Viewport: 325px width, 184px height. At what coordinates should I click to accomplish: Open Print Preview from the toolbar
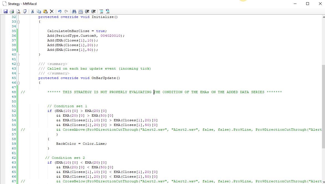tap(18, 11)
